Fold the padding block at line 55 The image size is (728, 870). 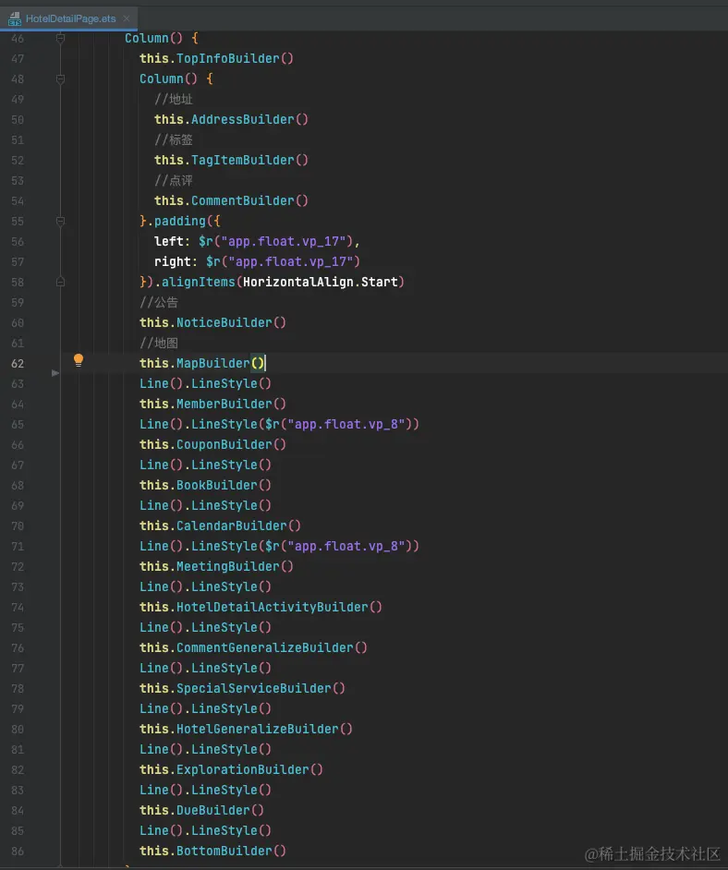tap(60, 221)
